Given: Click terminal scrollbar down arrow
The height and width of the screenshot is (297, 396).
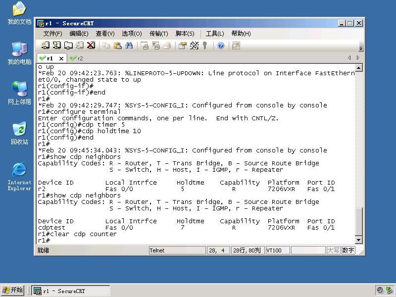Looking at the screenshot, I should point(358,240).
